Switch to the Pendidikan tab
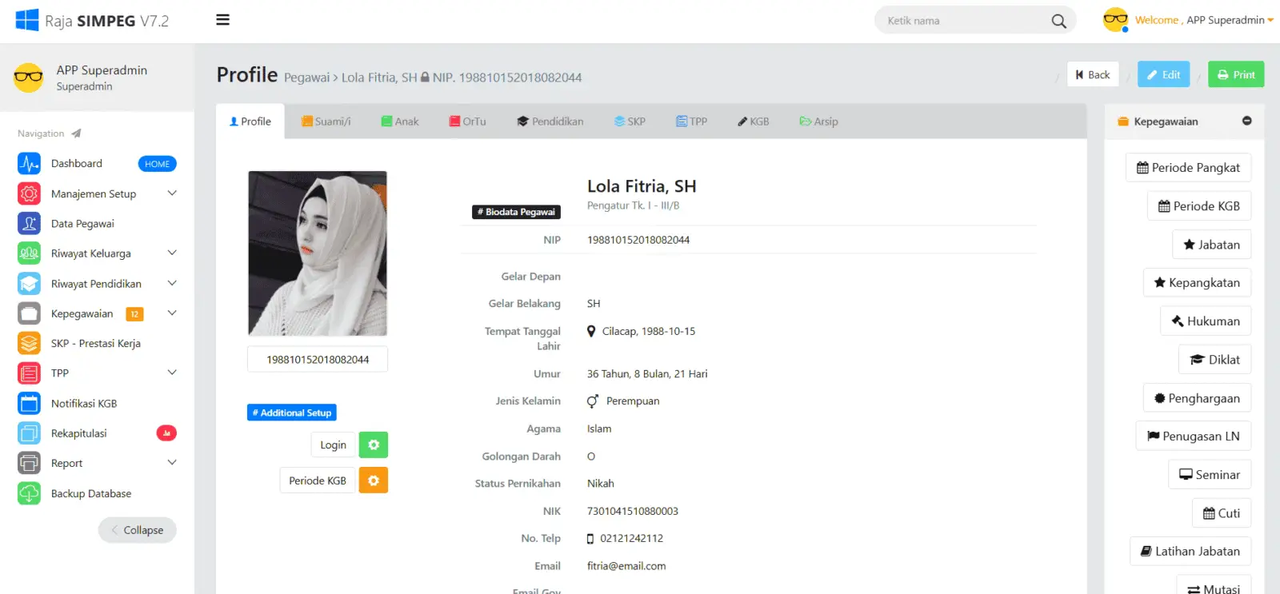The height and width of the screenshot is (594, 1280). click(x=550, y=122)
